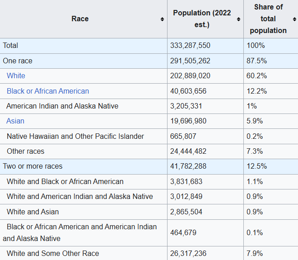This screenshot has height=260, width=298.
Task: Select the value 41,782,288
Action: click(x=188, y=166)
